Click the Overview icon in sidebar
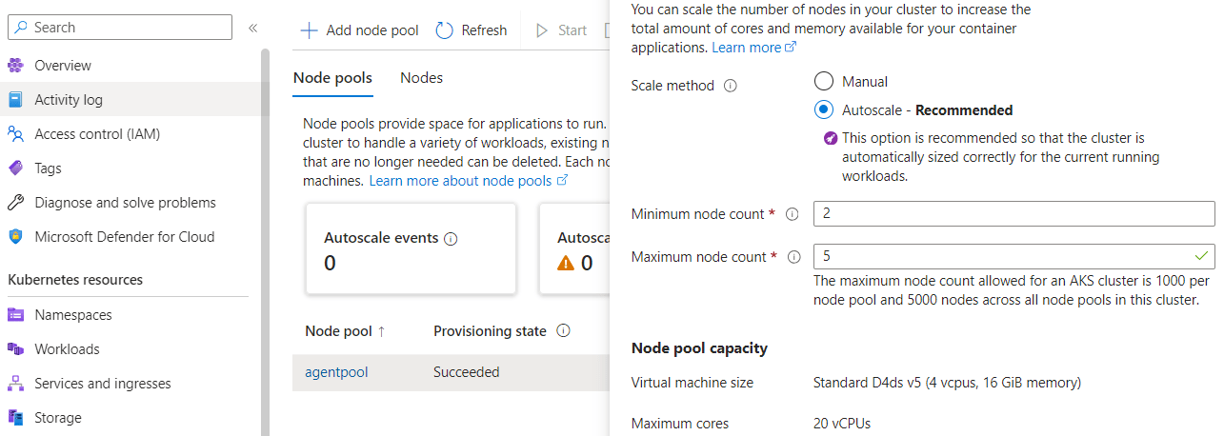Image resolution: width=1224 pixels, height=436 pixels. (15, 66)
